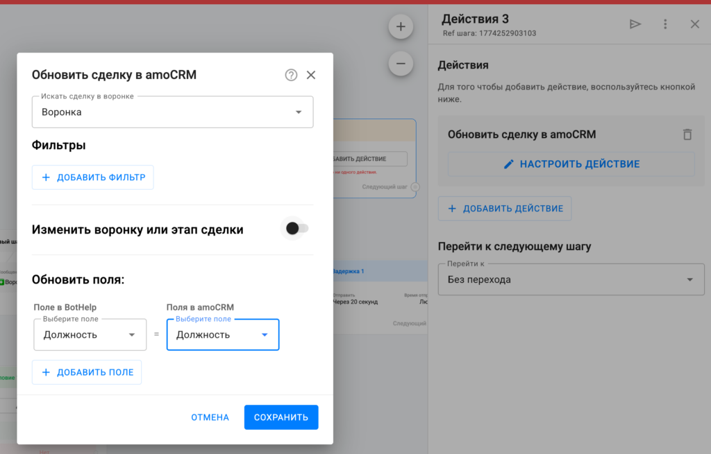The height and width of the screenshot is (454, 711).
Task: Click the Добавить фильтр button
Action: coord(93,177)
